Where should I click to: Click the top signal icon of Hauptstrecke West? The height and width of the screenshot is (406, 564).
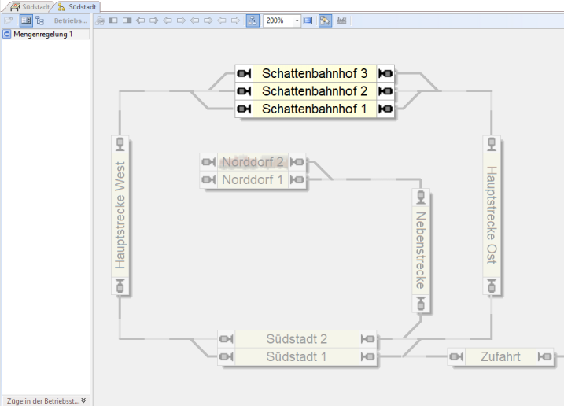tap(120, 143)
